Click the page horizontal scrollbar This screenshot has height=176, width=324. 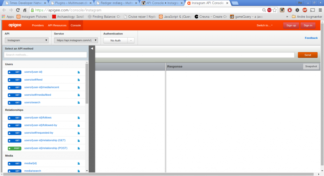[158, 174]
